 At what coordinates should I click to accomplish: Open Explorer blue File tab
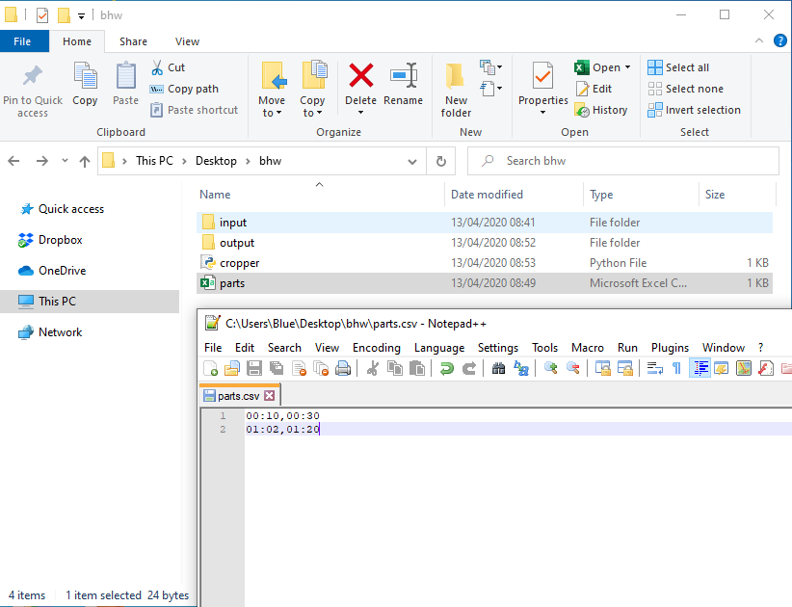22,41
